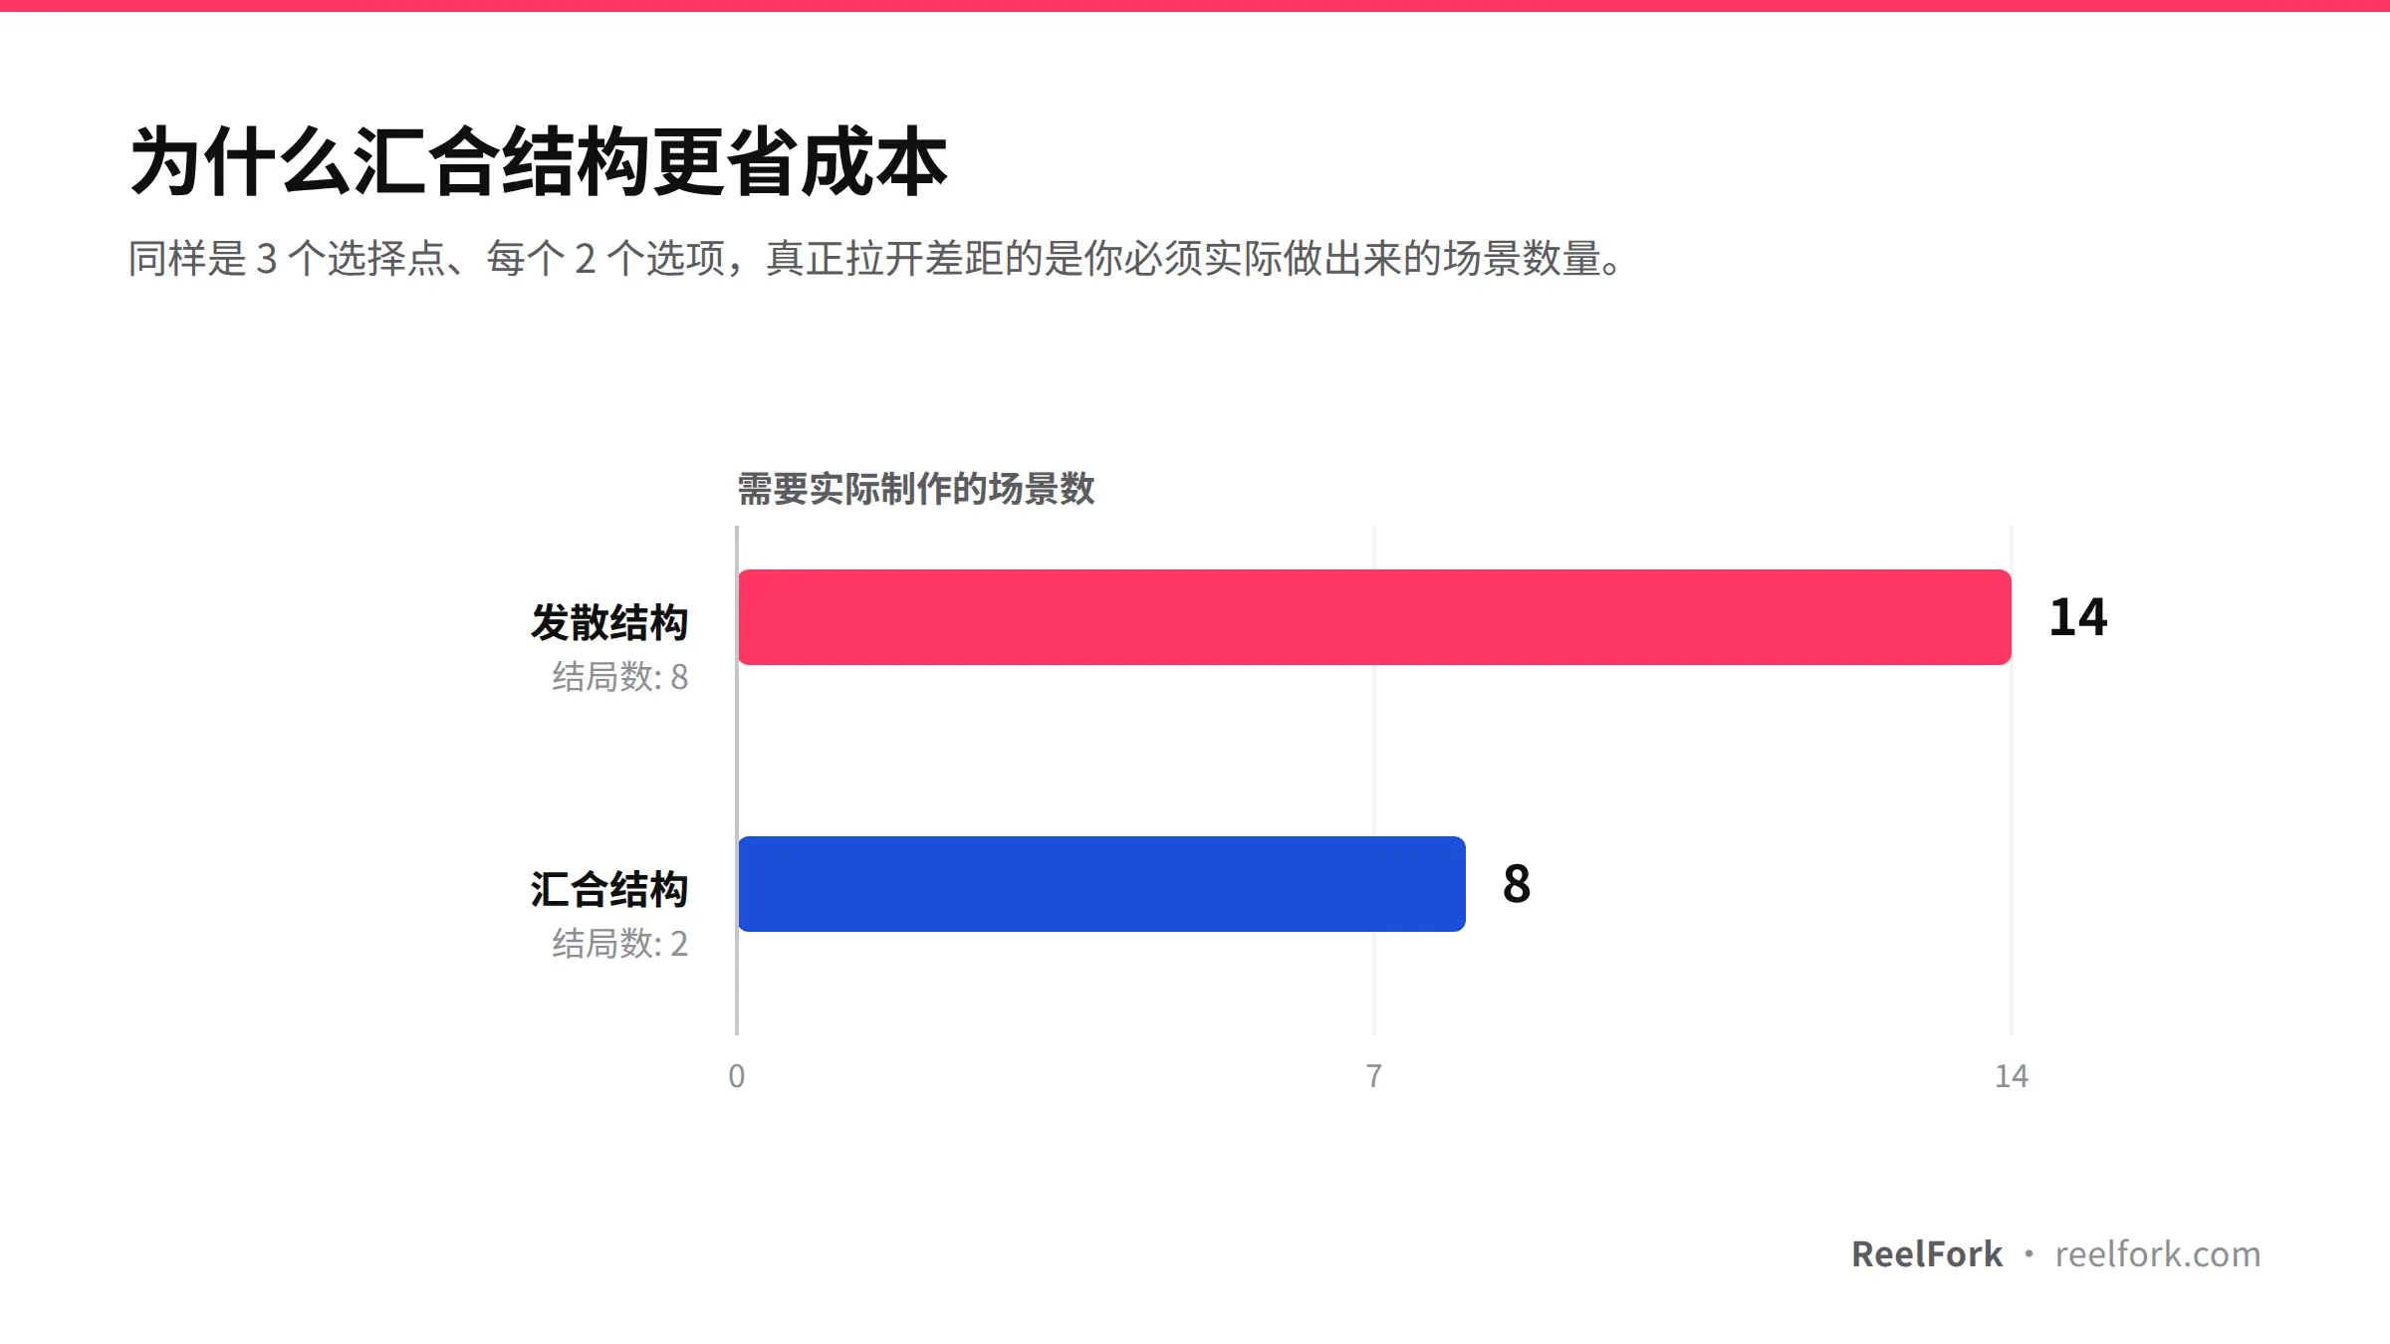The width and height of the screenshot is (2390, 1344).
Task: Click the axis tick label 7
Action: pos(1374,1076)
